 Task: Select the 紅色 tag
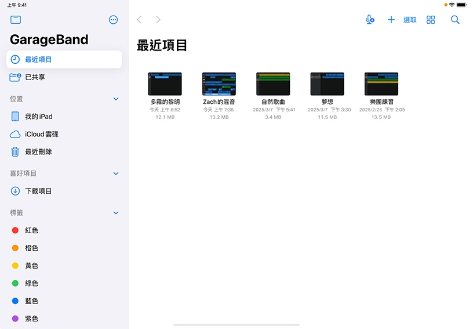coord(31,230)
